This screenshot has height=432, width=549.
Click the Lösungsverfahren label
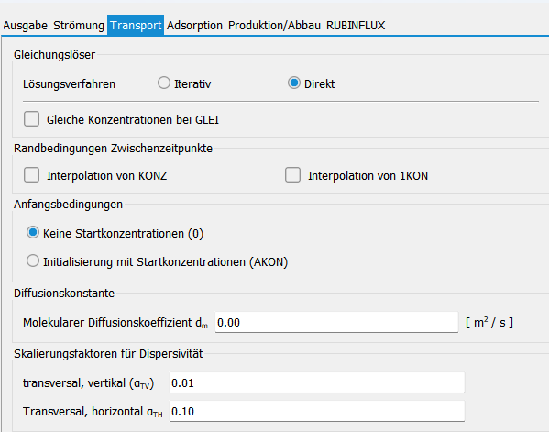pos(69,84)
